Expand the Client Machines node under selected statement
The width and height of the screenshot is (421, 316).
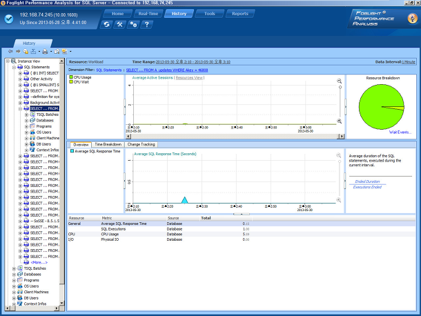click(x=26, y=138)
